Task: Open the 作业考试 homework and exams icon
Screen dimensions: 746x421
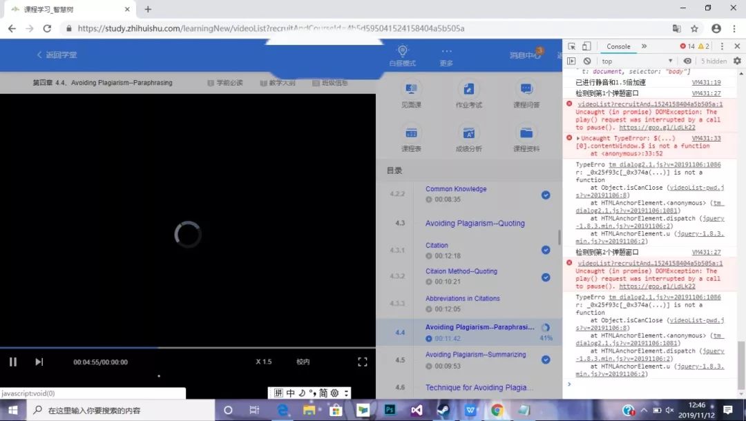Action: tap(470, 91)
